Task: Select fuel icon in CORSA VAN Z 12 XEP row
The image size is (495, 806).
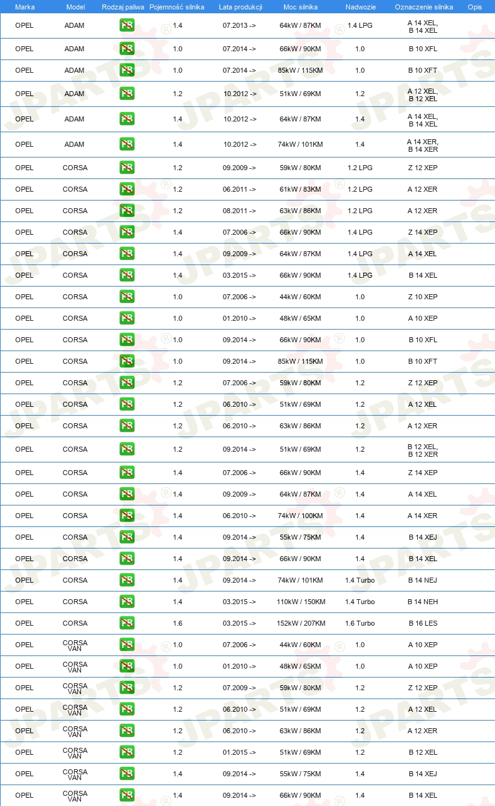Action: (x=127, y=688)
